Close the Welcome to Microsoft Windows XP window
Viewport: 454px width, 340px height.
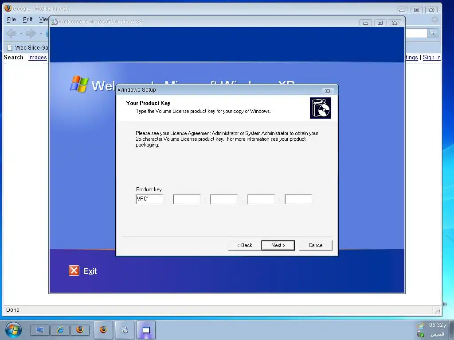(x=395, y=23)
